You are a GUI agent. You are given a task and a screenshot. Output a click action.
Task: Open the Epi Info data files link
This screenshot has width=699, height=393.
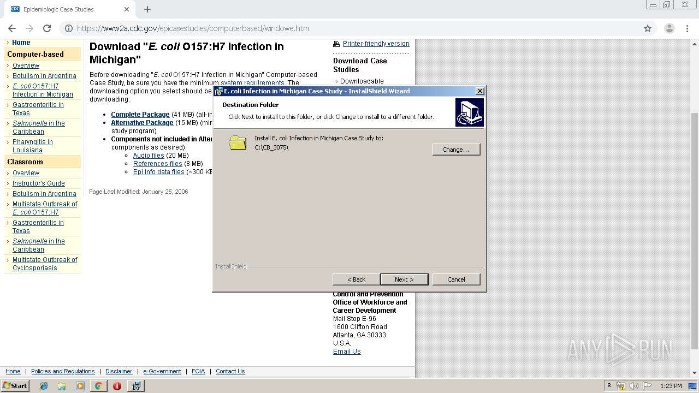159,172
